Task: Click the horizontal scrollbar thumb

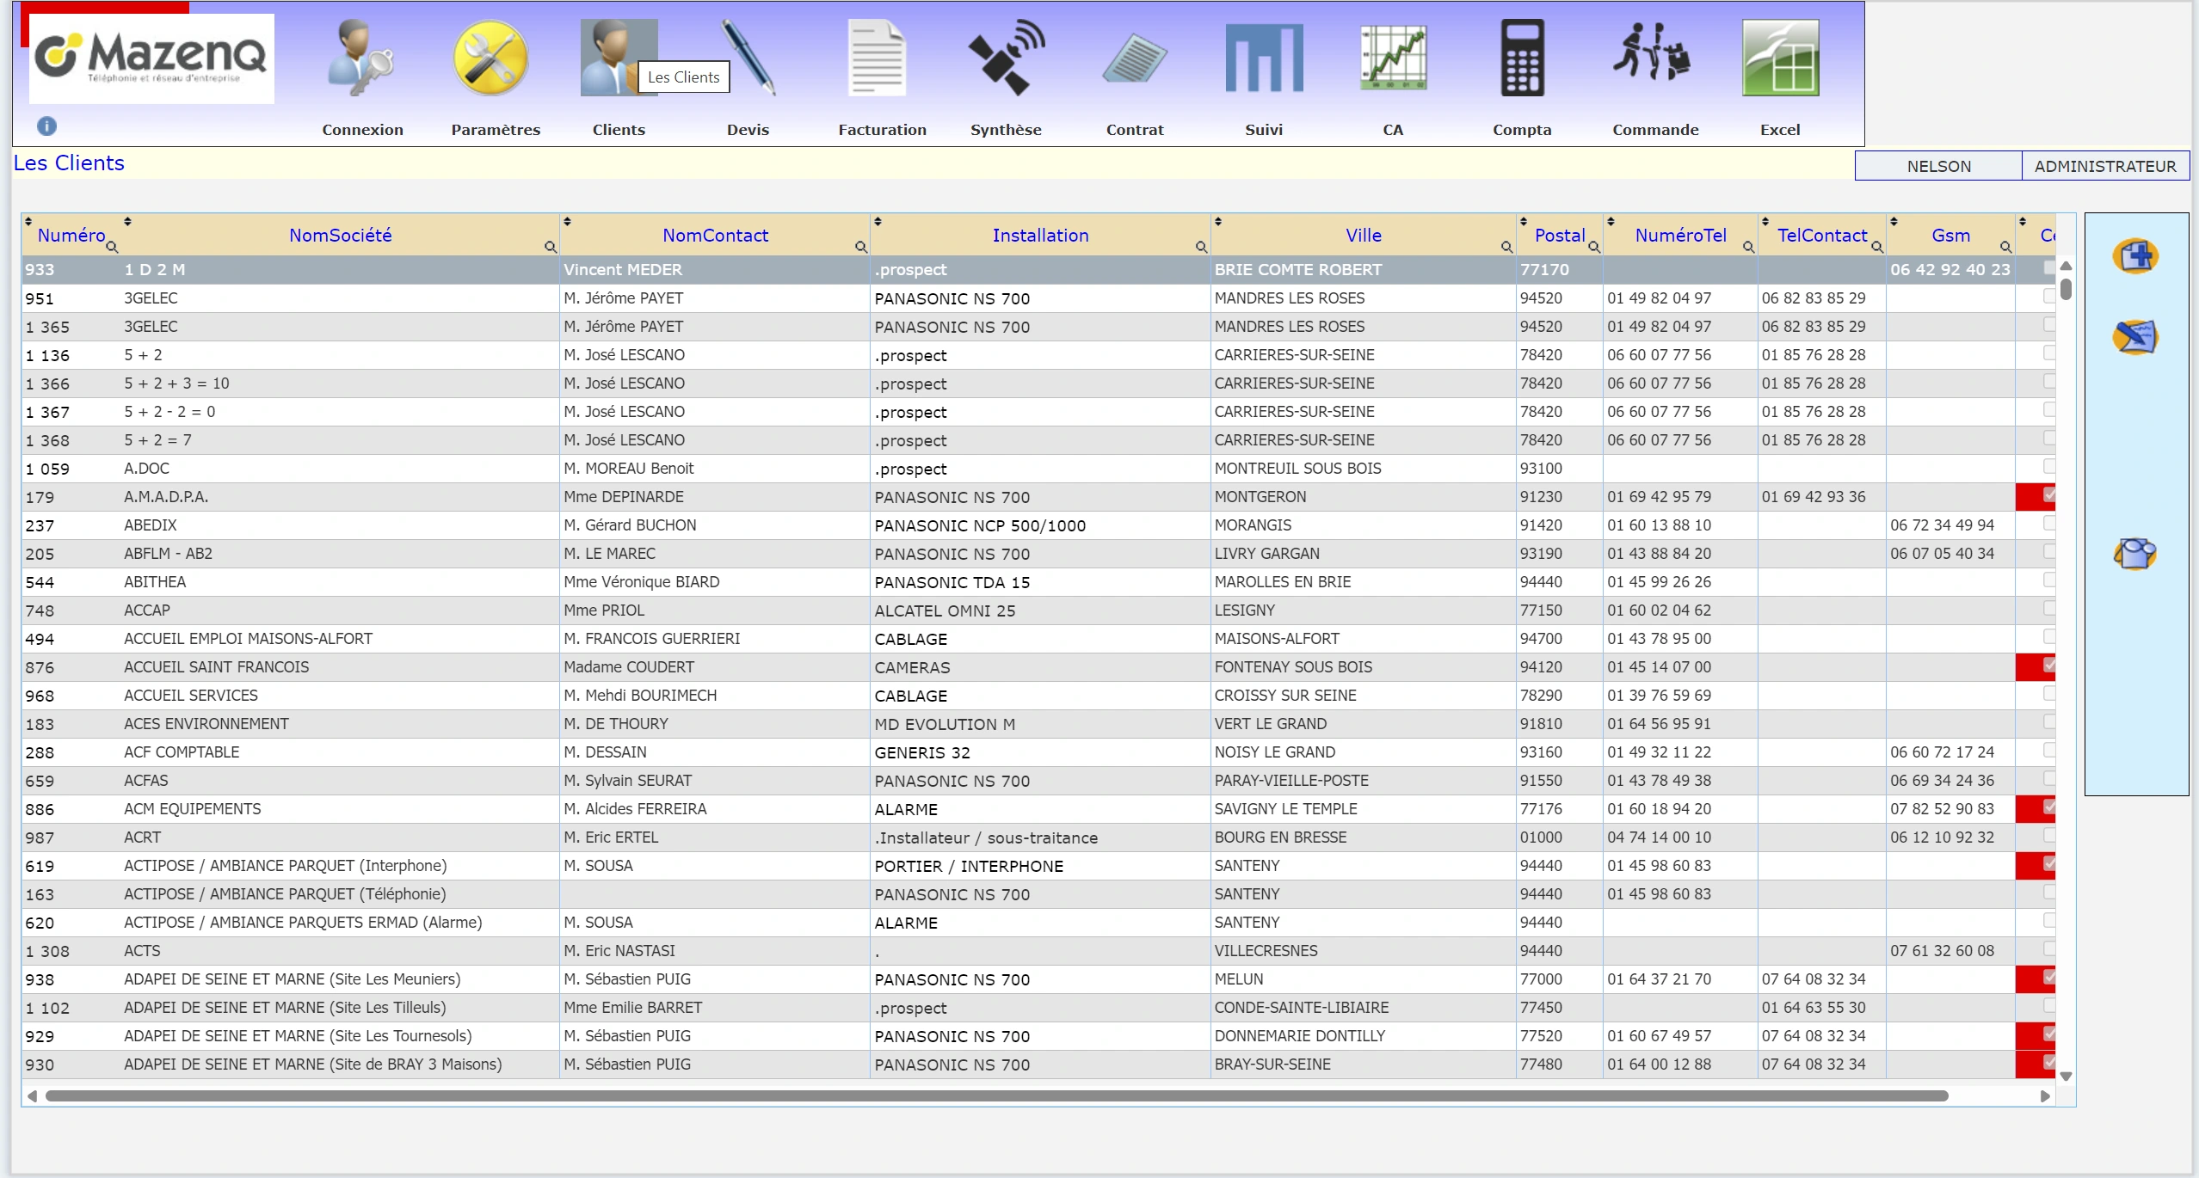Action: [x=996, y=1096]
